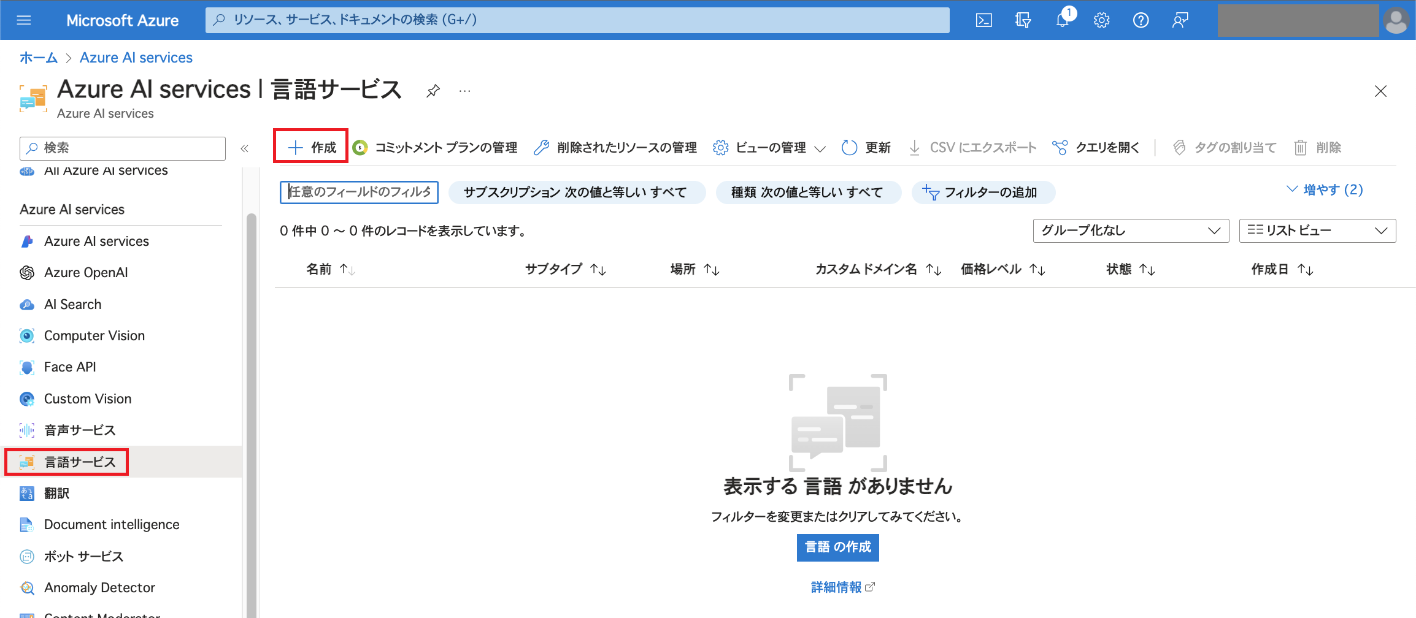Open the 詳細情報 link

coord(842,587)
